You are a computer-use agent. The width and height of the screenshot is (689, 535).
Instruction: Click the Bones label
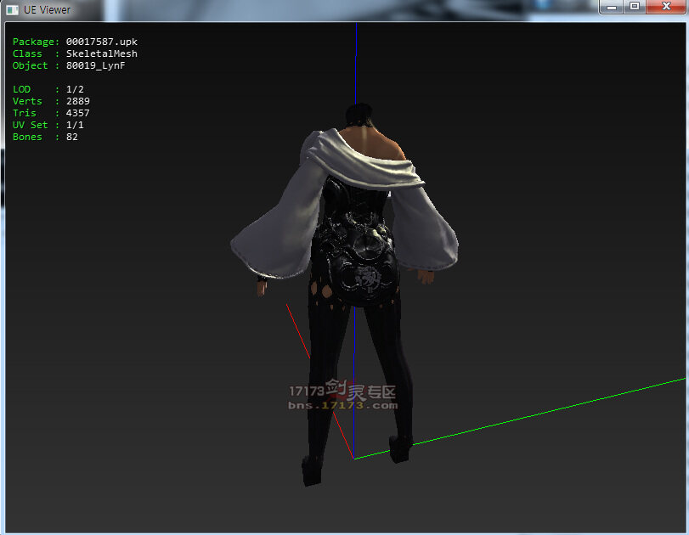click(x=27, y=137)
